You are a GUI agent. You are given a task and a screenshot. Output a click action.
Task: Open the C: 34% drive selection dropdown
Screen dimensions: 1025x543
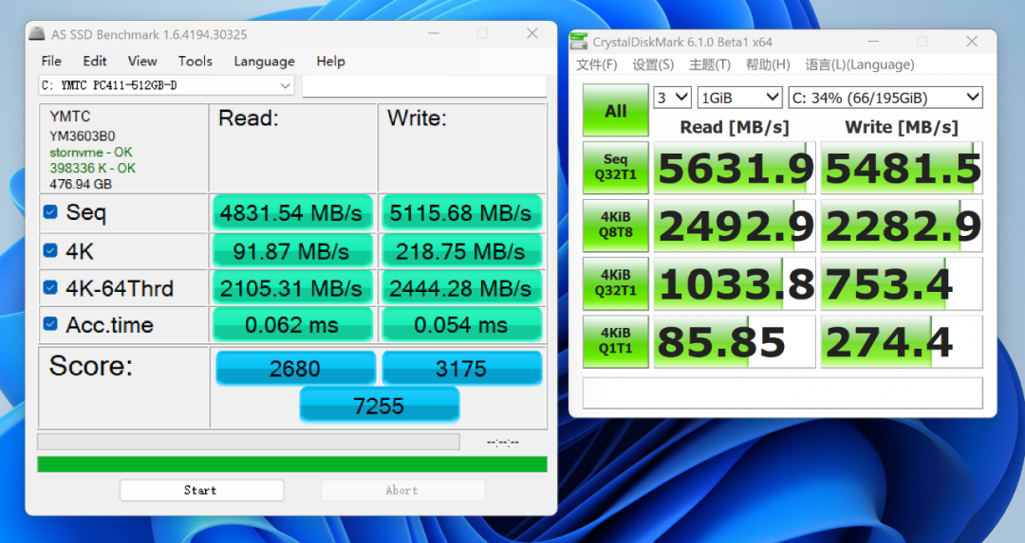pos(885,98)
